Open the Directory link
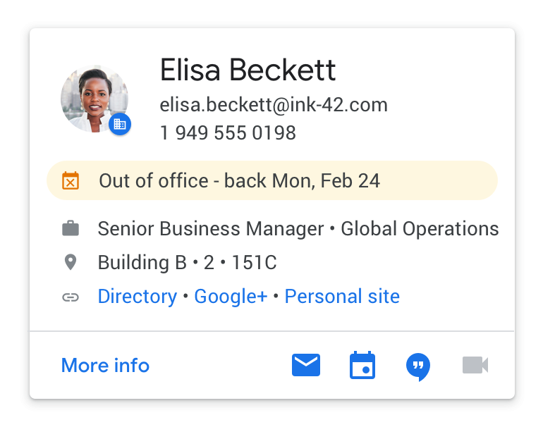Image resolution: width=543 pixels, height=427 pixels. 138,297
